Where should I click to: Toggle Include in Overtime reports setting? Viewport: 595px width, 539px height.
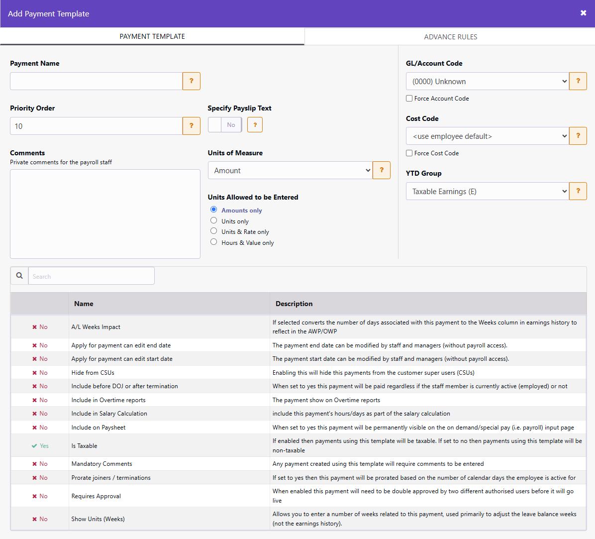coord(40,400)
